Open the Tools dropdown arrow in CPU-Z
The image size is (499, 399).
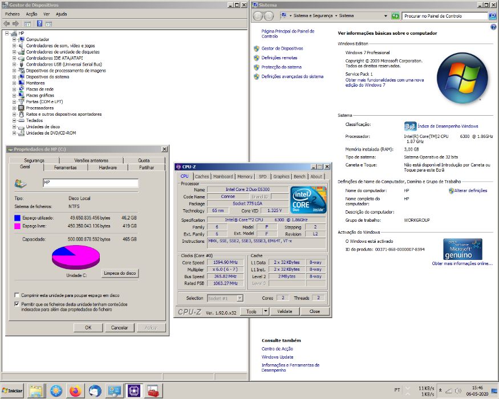point(266,311)
